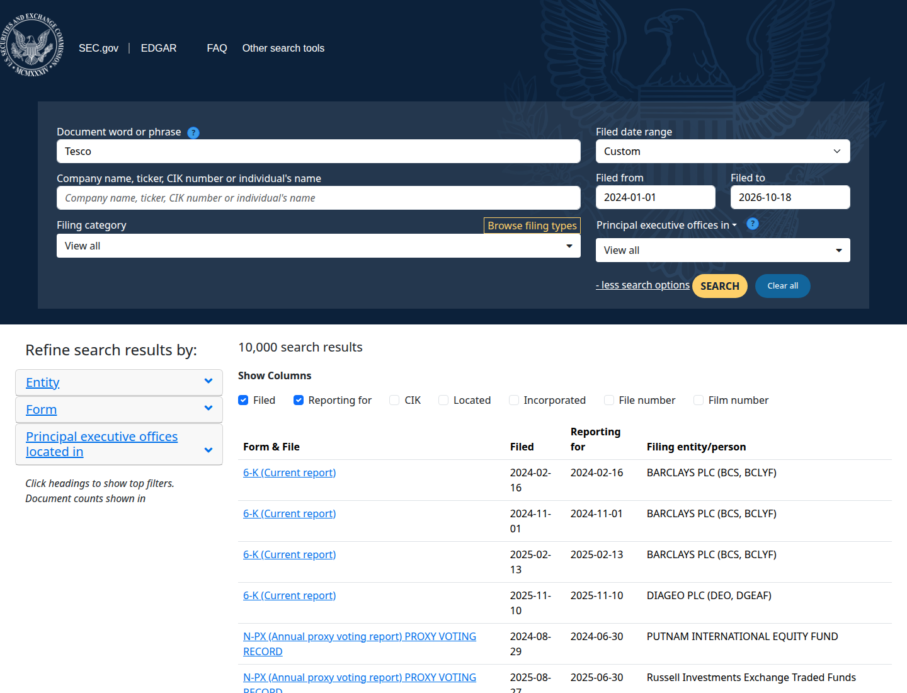Screen dimensions: 907x693
Task: Click the Filed from date field
Action: [x=656, y=197]
